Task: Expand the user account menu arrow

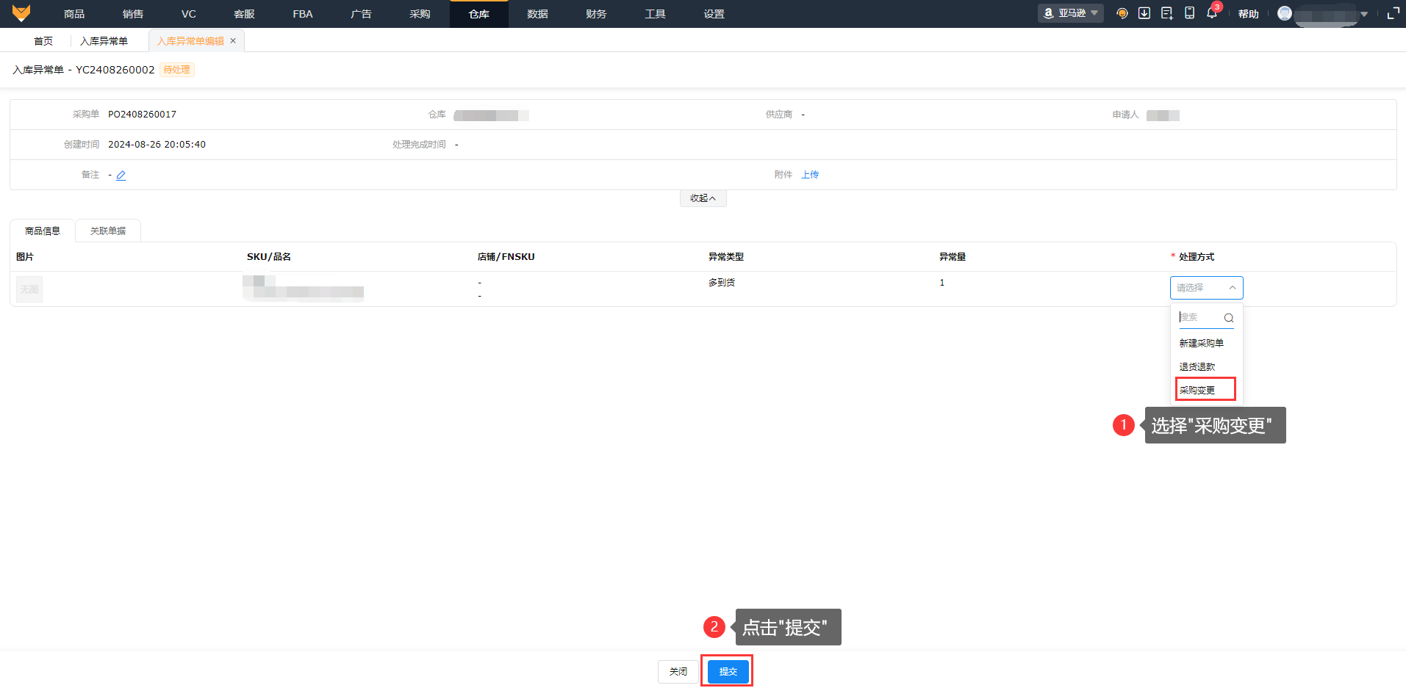Action: [1364, 14]
